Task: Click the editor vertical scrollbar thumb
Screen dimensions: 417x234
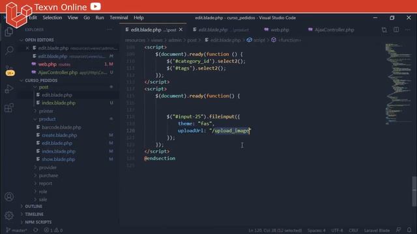Action: 414,191
